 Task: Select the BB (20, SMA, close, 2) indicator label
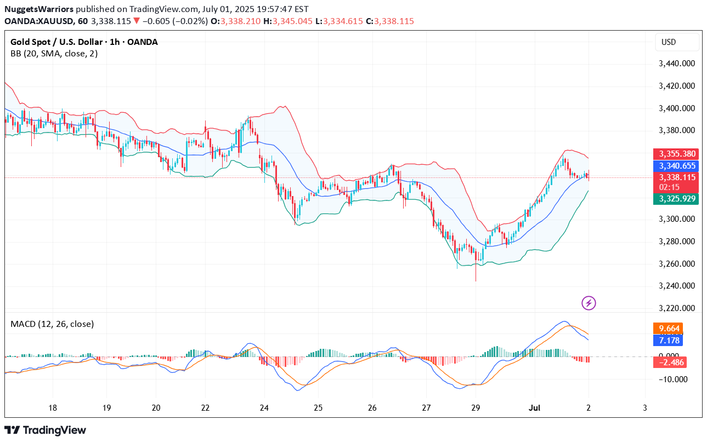coord(54,54)
